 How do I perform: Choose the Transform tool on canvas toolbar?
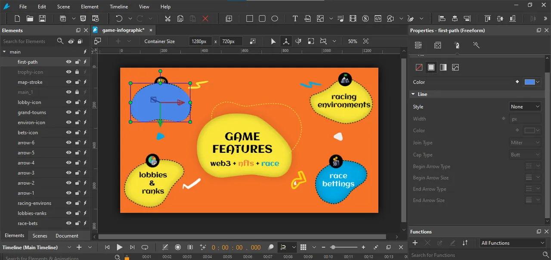[286, 41]
